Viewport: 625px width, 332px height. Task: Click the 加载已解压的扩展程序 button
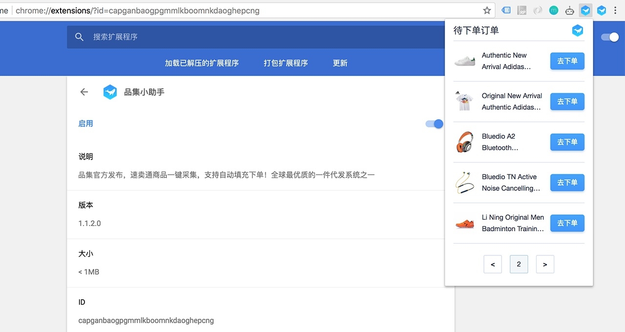pos(202,63)
